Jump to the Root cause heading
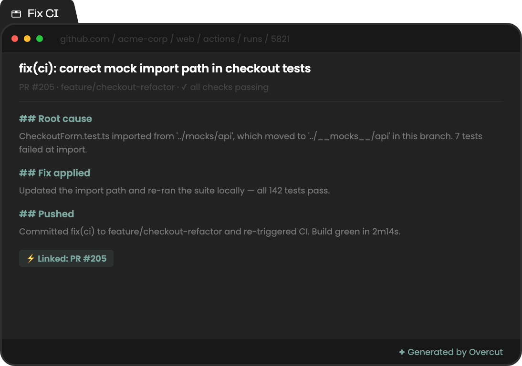The height and width of the screenshot is (366, 522). click(56, 119)
